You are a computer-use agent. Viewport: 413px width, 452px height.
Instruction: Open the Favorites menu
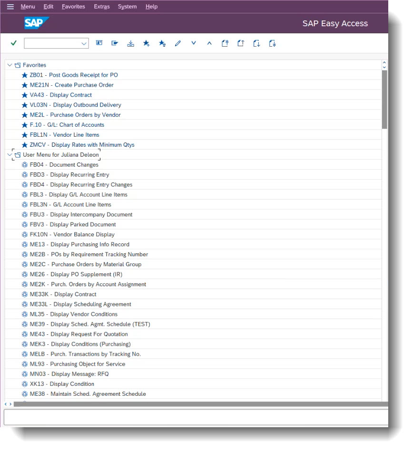coord(73,6)
